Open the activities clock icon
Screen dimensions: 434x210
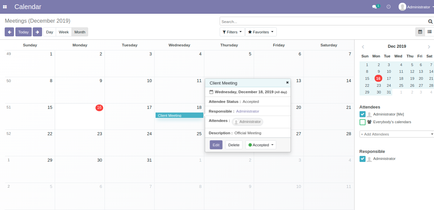389,7
